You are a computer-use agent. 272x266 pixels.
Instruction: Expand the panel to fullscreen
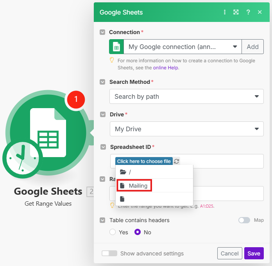[x=236, y=12]
